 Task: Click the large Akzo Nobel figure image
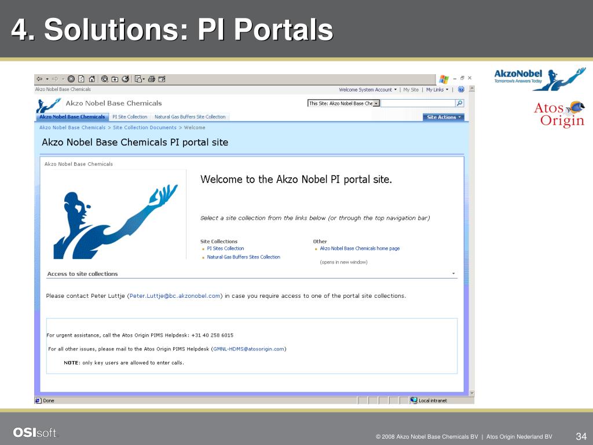click(115, 222)
